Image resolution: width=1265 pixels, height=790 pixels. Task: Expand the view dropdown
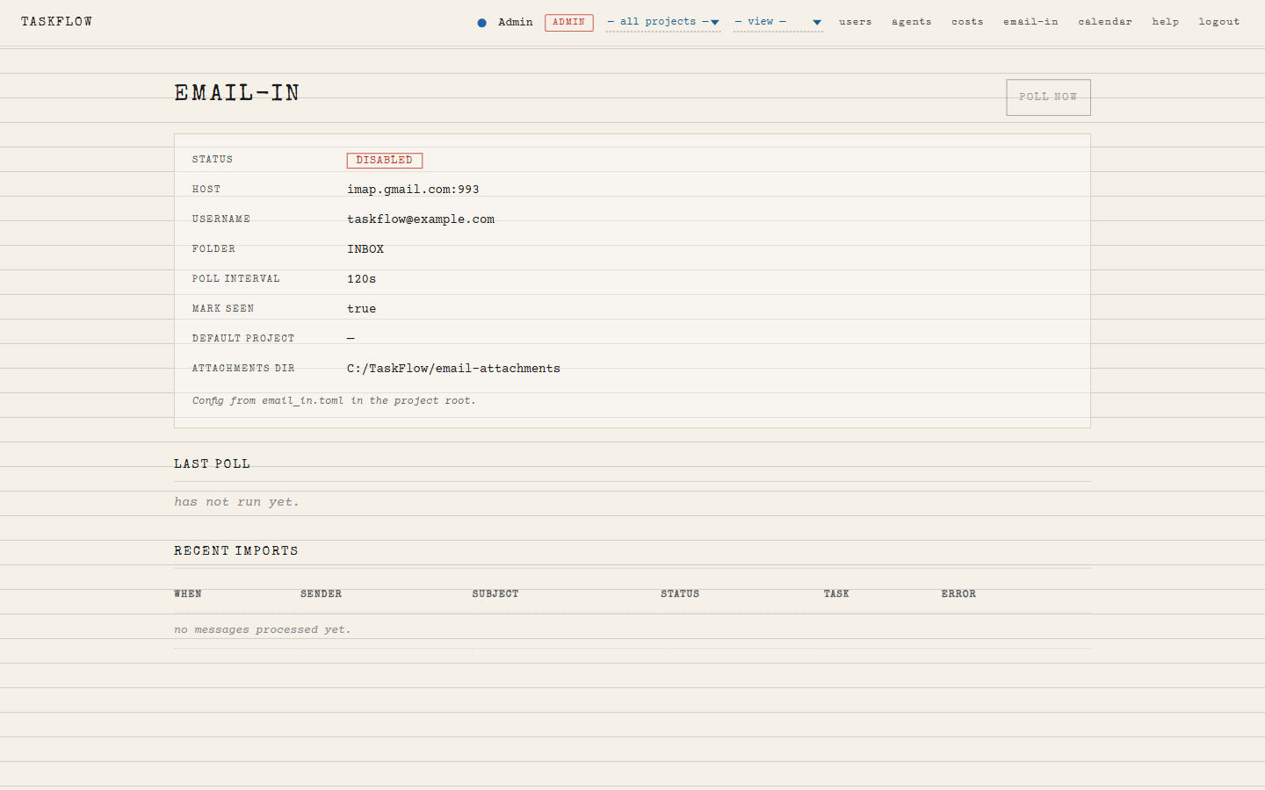coord(777,22)
